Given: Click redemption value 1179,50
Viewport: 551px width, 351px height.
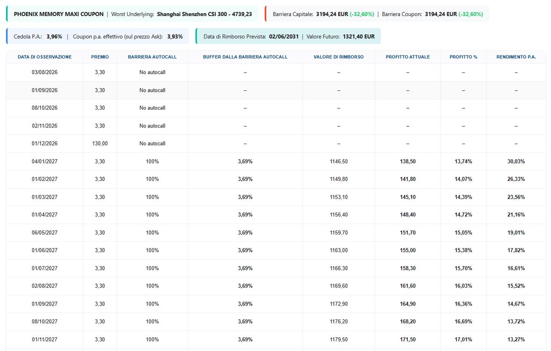Looking at the screenshot, I should (339, 340).
